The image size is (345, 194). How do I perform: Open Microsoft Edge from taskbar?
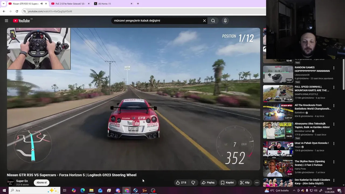coord(82,190)
